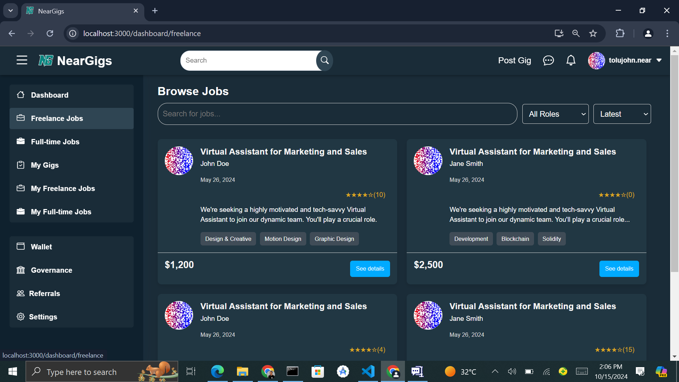This screenshot has height=382, width=679.
Task: Open browser extensions puzzle icon
Action: (620, 33)
